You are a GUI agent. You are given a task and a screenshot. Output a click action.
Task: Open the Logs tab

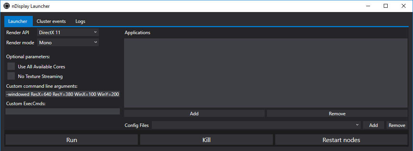(x=80, y=21)
